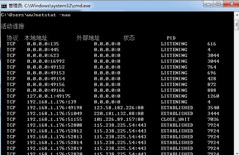239x155 pixels.
Task: Click the 协议 column header
Action: click(x=12, y=38)
